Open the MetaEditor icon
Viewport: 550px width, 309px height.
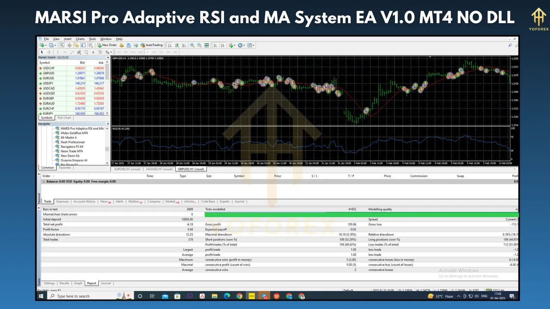[122, 45]
